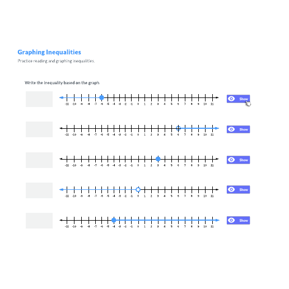Click the Graphing Inequalities title

click(49, 52)
